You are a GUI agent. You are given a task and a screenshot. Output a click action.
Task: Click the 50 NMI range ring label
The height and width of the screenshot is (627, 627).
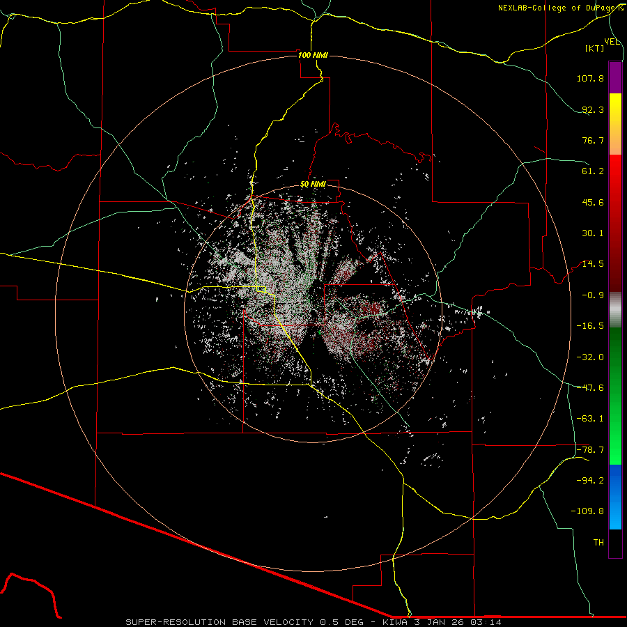[x=313, y=185]
